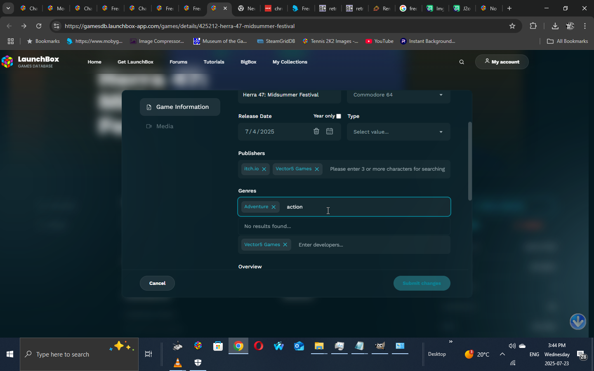Open Task View on the taskbar

tap(148, 354)
